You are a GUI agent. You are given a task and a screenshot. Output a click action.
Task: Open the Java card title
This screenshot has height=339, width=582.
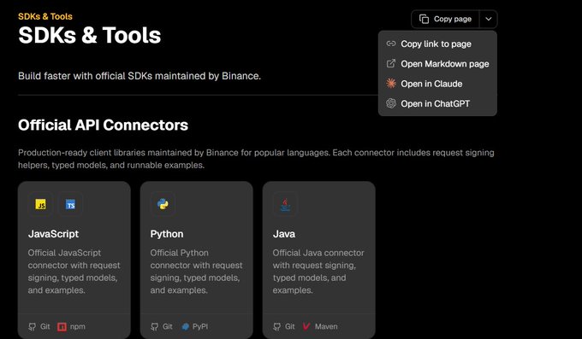coord(284,234)
